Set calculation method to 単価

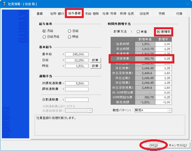(138, 32)
